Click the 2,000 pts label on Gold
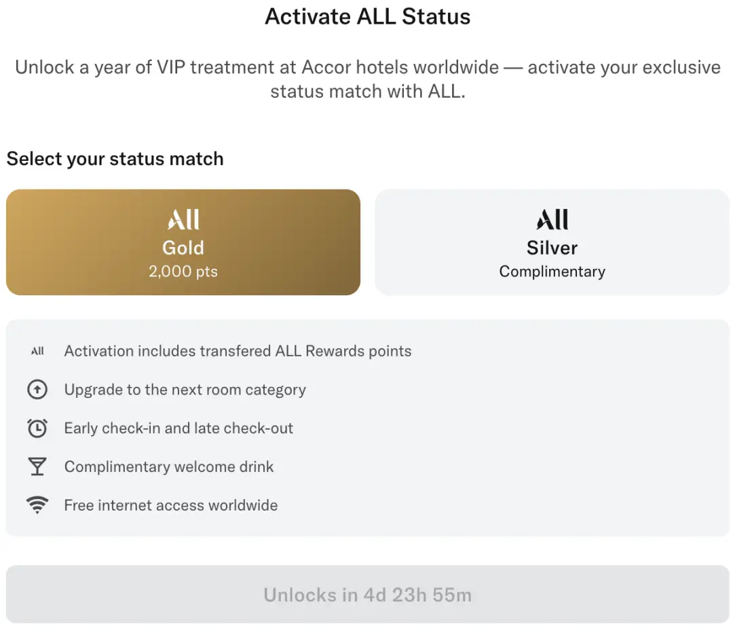Image resolution: width=733 pixels, height=628 pixels. [x=183, y=272]
